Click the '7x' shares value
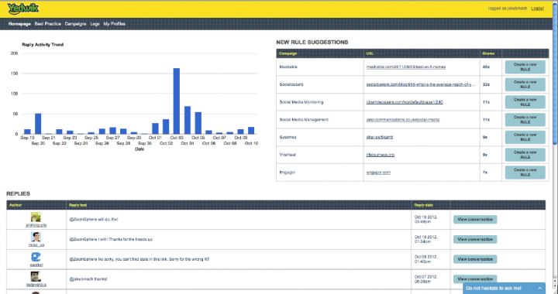The width and height of the screenshot is (558, 294). click(485, 173)
